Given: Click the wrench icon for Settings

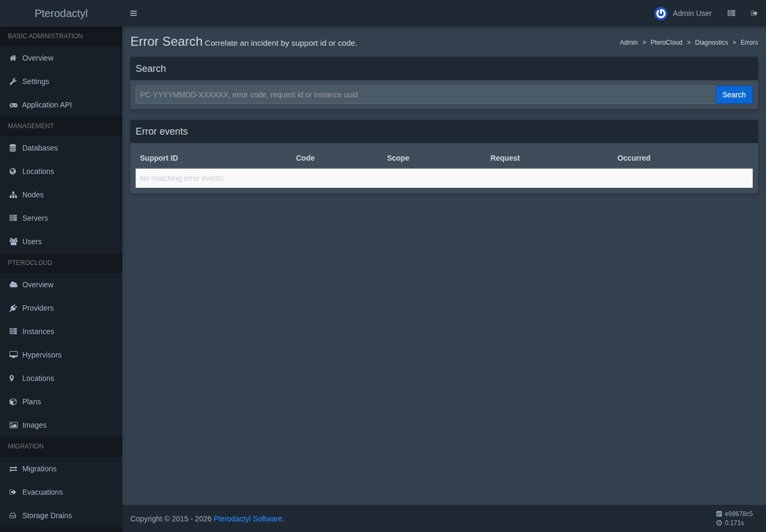Looking at the screenshot, I should point(13,81).
